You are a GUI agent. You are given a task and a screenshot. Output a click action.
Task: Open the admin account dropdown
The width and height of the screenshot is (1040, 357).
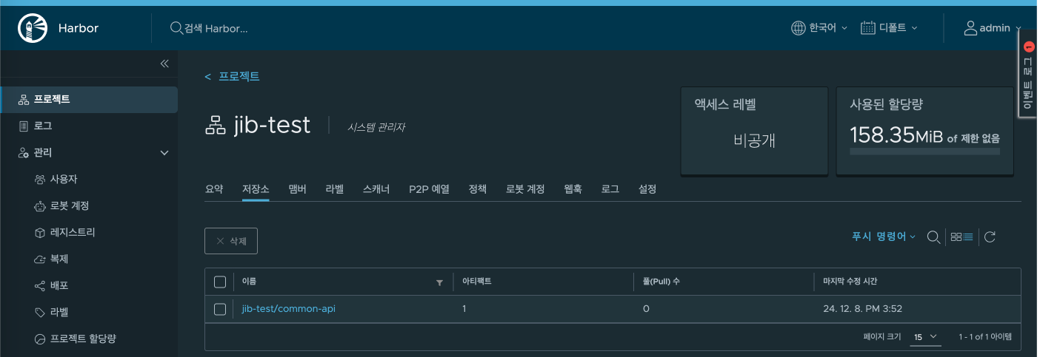[992, 28]
